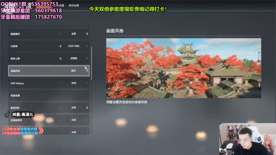The width and height of the screenshot is (276, 155).
Task: Toggle HDR Display 关闭 value
Action: (73, 83)
